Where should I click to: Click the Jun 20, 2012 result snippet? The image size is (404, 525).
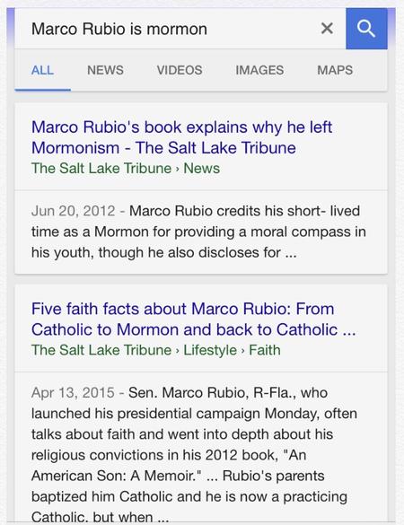[198, 232]
